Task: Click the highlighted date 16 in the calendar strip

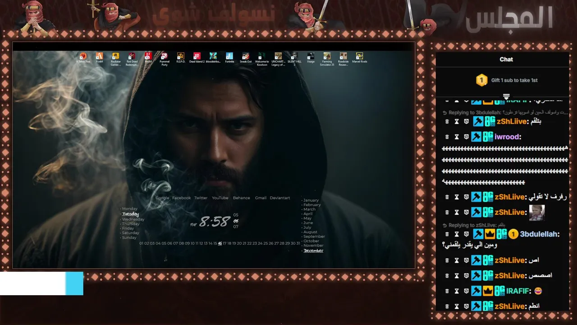Action: (220, 243)
